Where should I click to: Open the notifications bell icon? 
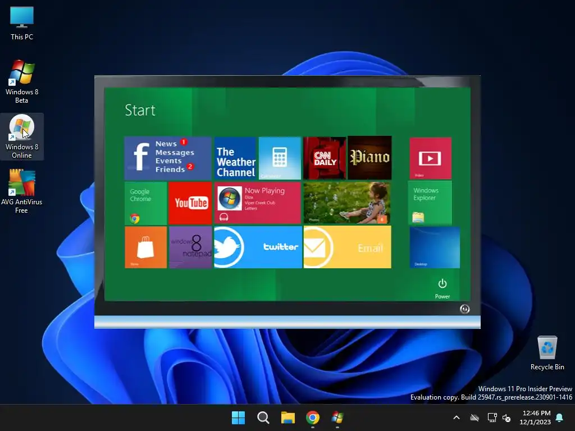click(x=560, y=418)
